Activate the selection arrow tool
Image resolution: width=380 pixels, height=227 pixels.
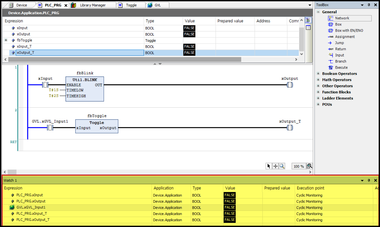pyautogui.click(x=269, y=166)
